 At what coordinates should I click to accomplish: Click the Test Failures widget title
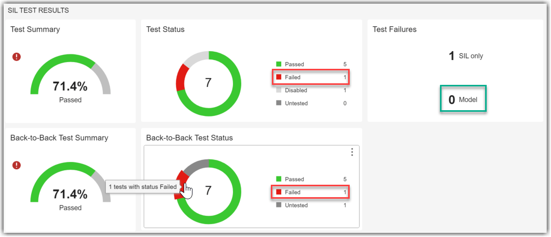394,29
